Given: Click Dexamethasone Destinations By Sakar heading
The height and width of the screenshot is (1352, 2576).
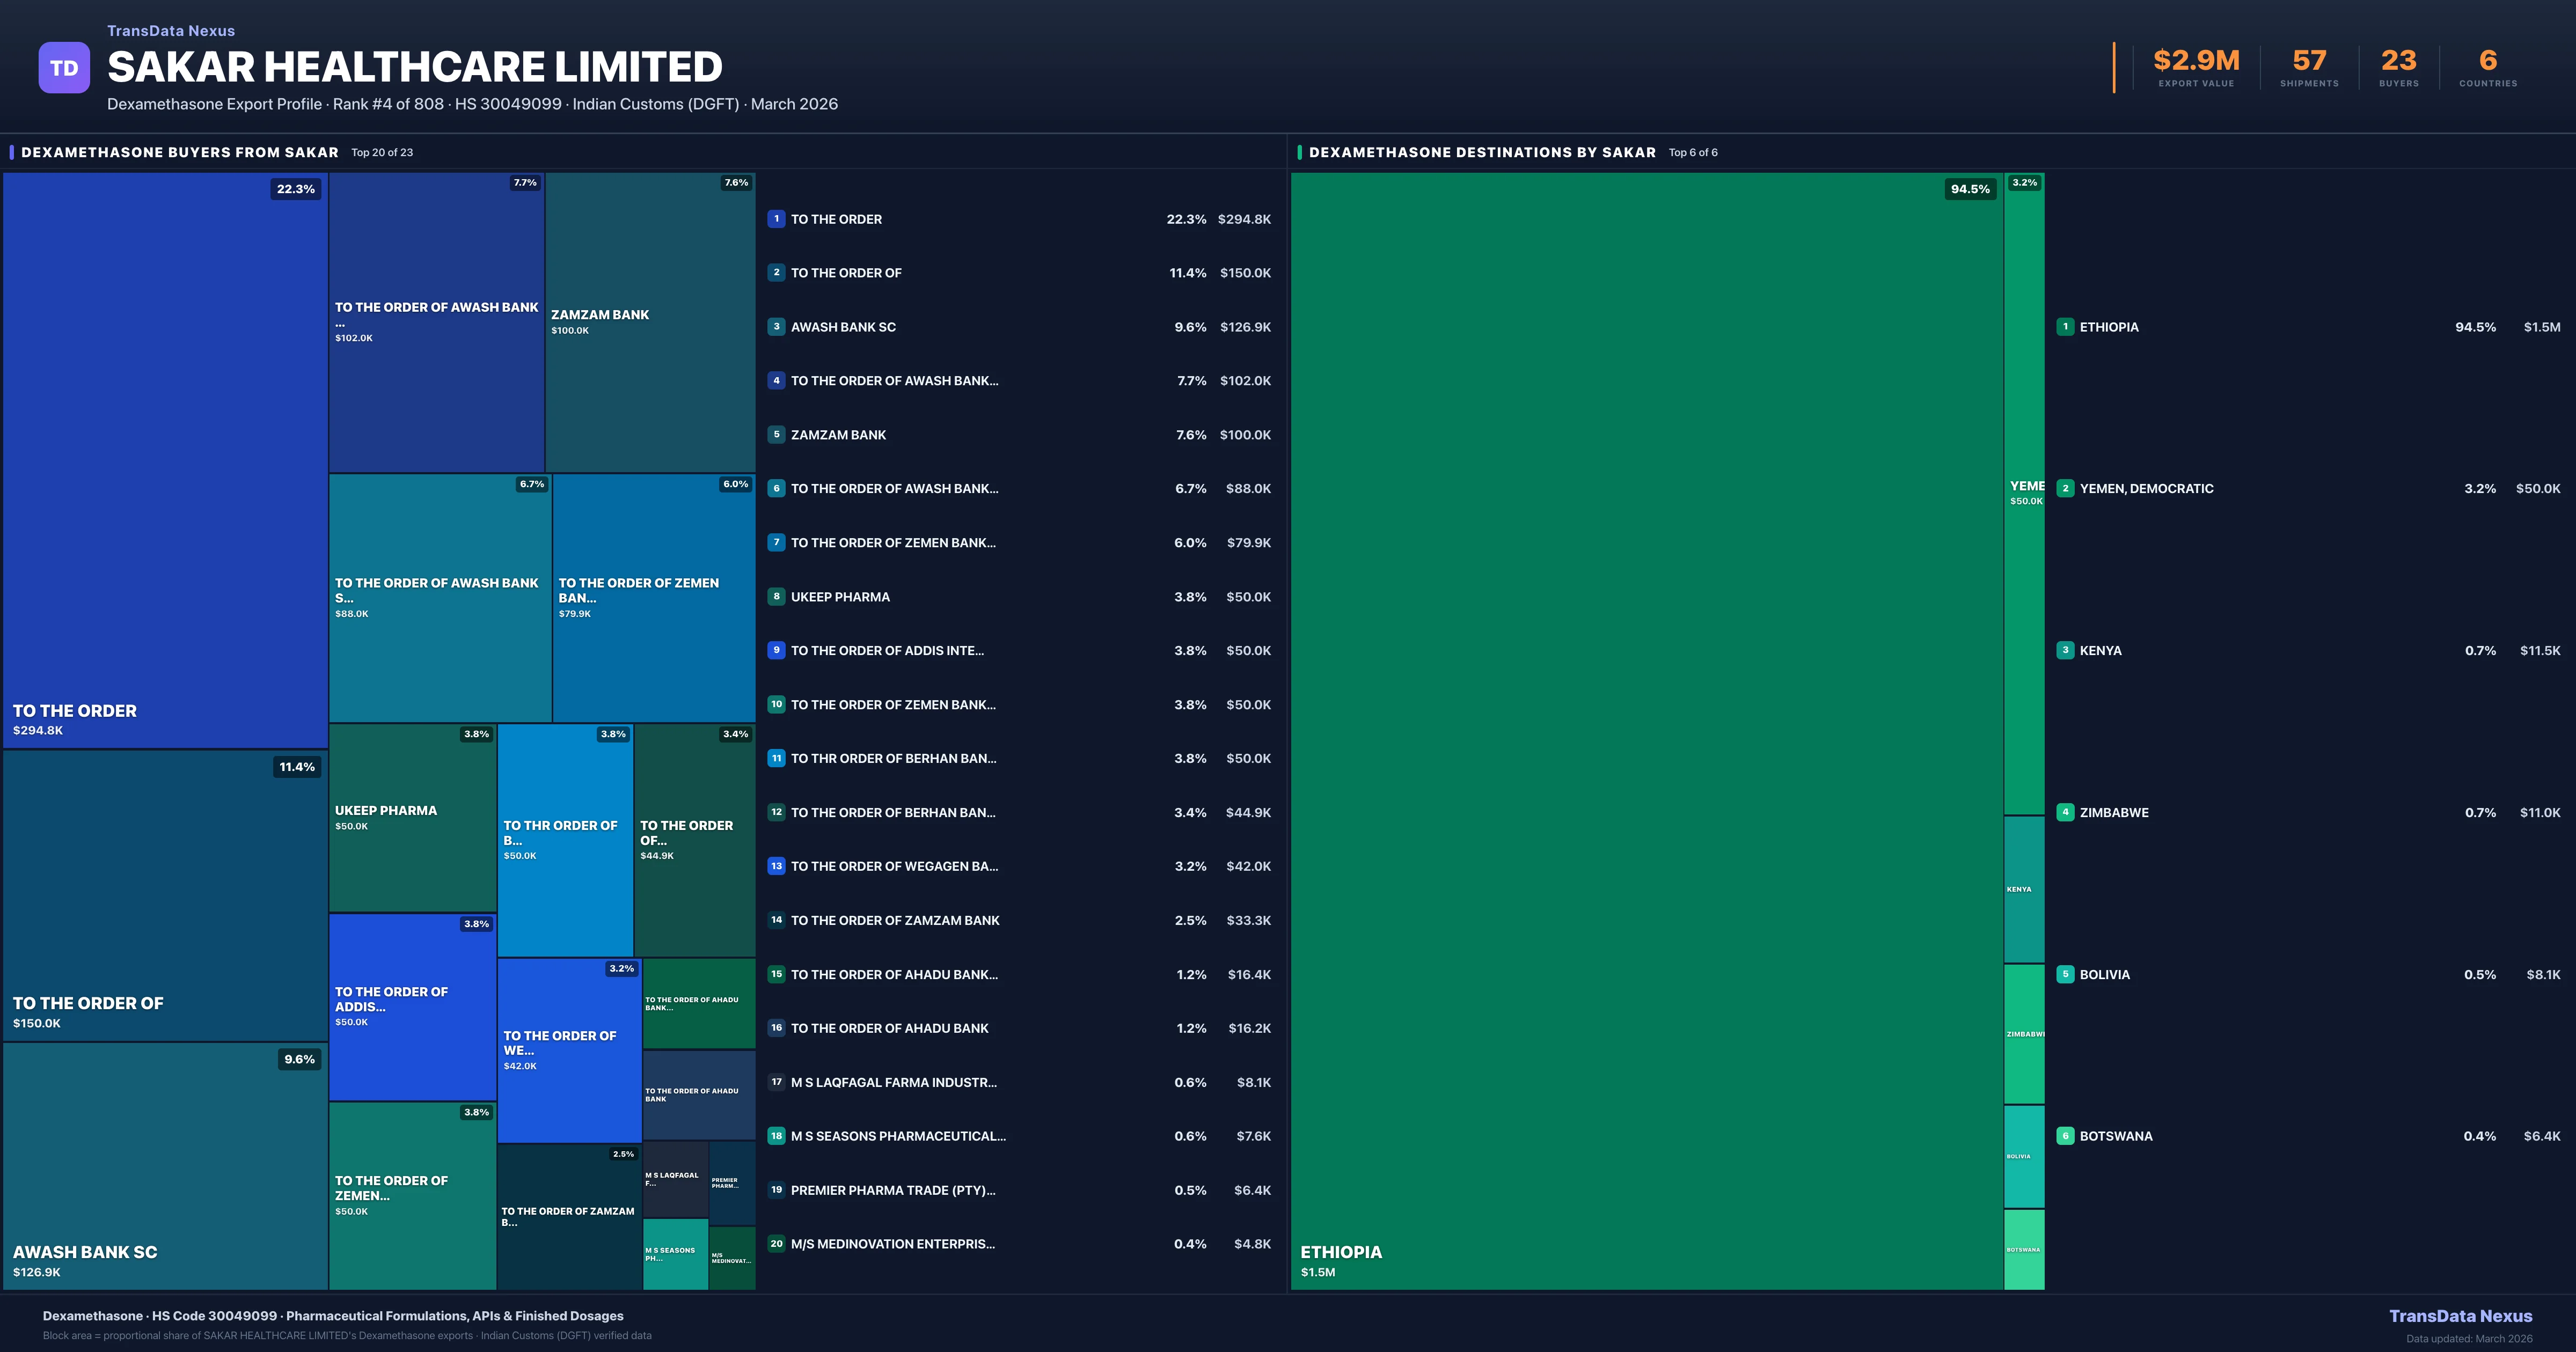Looking at the screenshot, I should point(1482,153).
